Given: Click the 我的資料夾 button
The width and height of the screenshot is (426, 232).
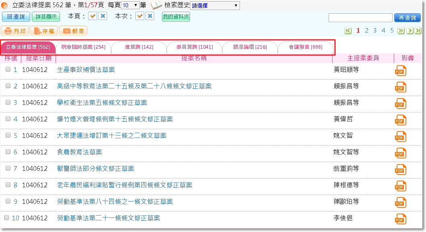Looking at the screenshot, I should [176, 16].
